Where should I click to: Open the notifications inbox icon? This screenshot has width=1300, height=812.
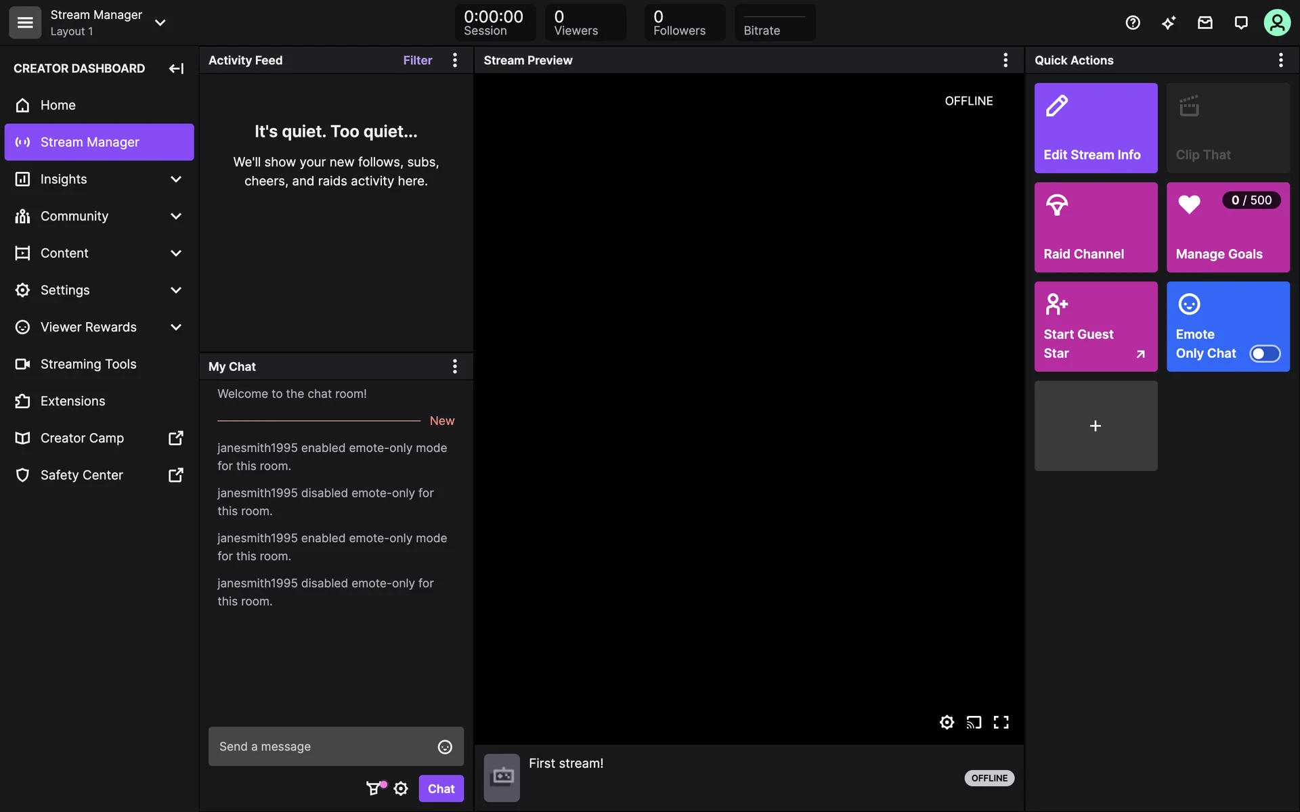[1205, 23]
